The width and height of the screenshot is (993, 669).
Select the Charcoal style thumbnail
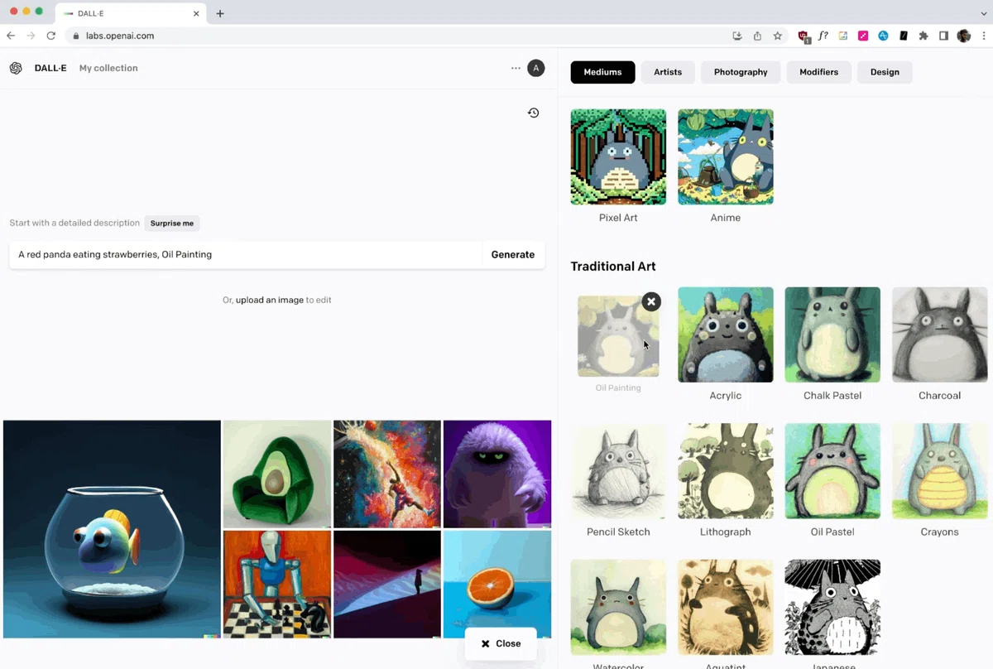pos(939,334)
